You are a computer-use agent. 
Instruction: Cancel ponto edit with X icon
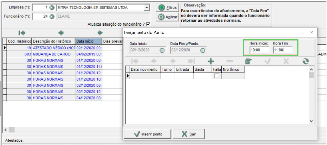tap(286, 61)
